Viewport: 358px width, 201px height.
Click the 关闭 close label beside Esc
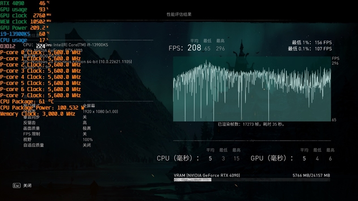click(x=27, y=185)
